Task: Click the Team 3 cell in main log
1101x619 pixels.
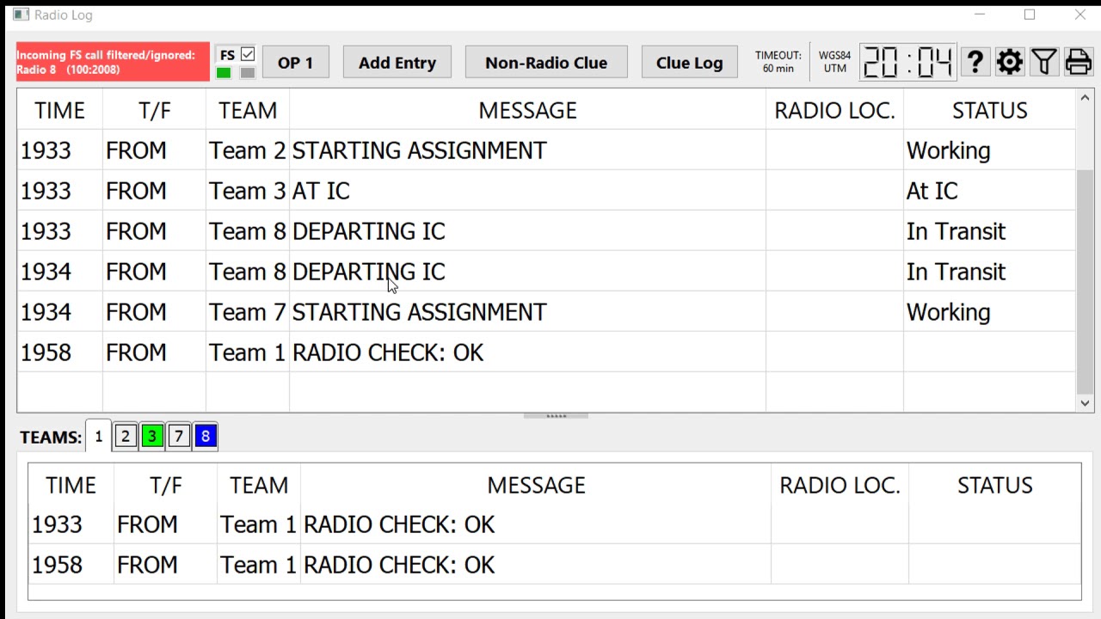Action: pyautogui.click(x=248, y=191)
